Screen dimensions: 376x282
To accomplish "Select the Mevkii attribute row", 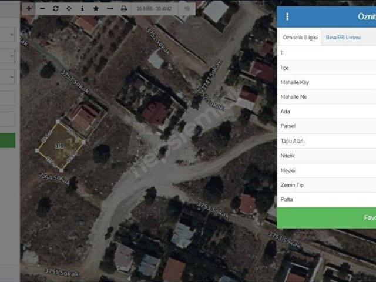I will (327, 170).
